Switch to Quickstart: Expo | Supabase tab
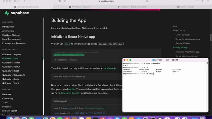Screen dimensions: 212x119 tap(26, 7)
